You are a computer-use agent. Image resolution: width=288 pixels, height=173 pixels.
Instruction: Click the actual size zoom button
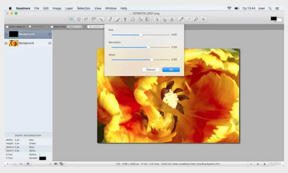pos(258,164)
